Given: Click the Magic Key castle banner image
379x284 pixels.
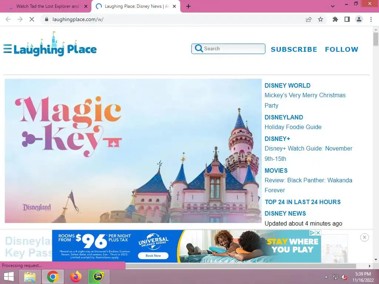Looking at the screenshot, I should click(133, 151).
